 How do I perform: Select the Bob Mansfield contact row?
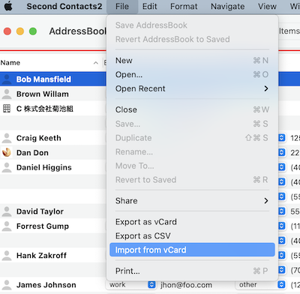[53, 79]
